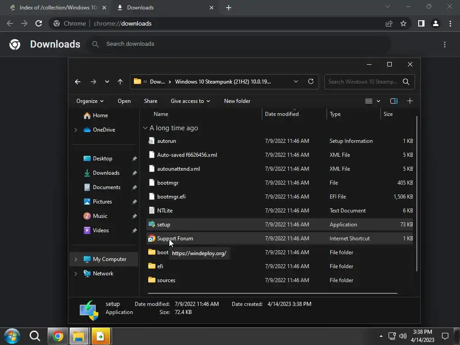The image size is (460, 345).
Task: Click the plus icon in the command bar
Action: [410, 101]
